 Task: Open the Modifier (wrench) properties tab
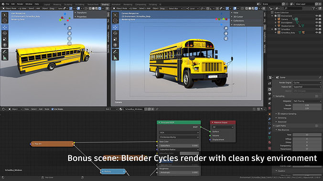click(269, 119)
